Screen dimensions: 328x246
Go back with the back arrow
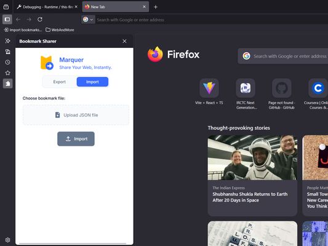(18, 20)
